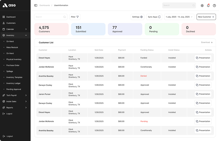The image size is (219, 141).
Task: Expand the Tech Payroll menu
Action: [x=26, y=95]
